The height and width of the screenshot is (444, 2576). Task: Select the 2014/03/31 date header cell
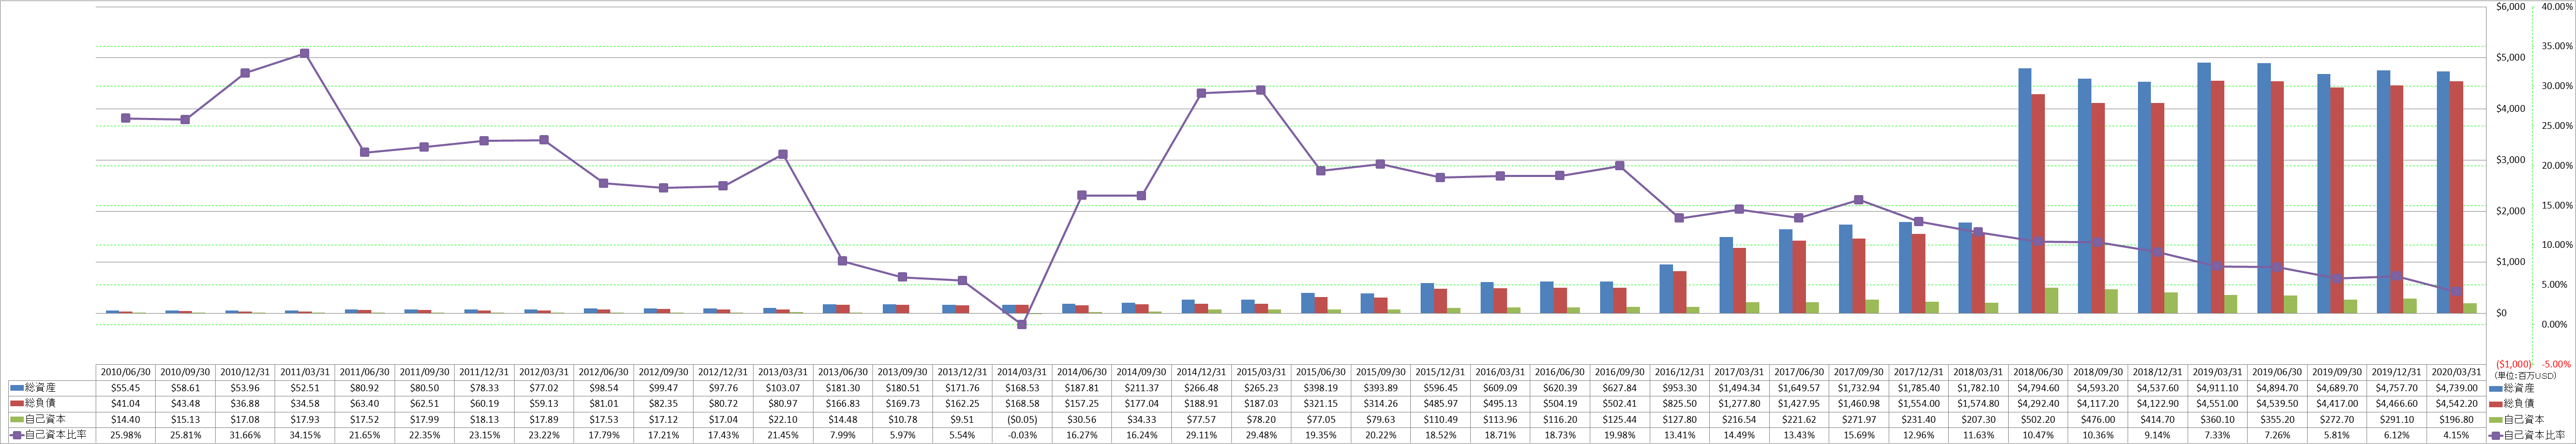click(x=1022, y=371)
